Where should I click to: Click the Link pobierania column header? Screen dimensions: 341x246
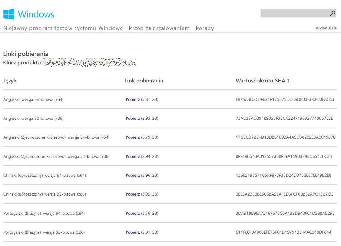tap(144, 81)
